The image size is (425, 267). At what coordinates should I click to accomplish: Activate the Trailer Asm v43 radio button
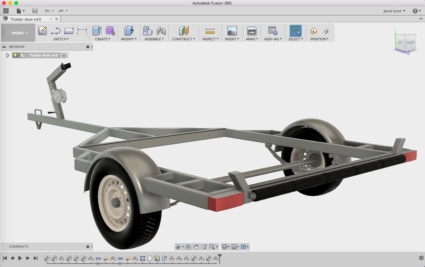coord(64,55)
